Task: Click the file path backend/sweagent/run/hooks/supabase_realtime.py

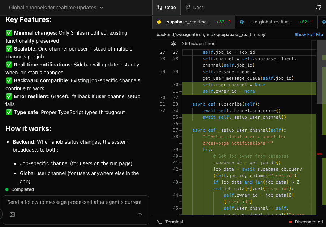Action: tap(211, 35)
